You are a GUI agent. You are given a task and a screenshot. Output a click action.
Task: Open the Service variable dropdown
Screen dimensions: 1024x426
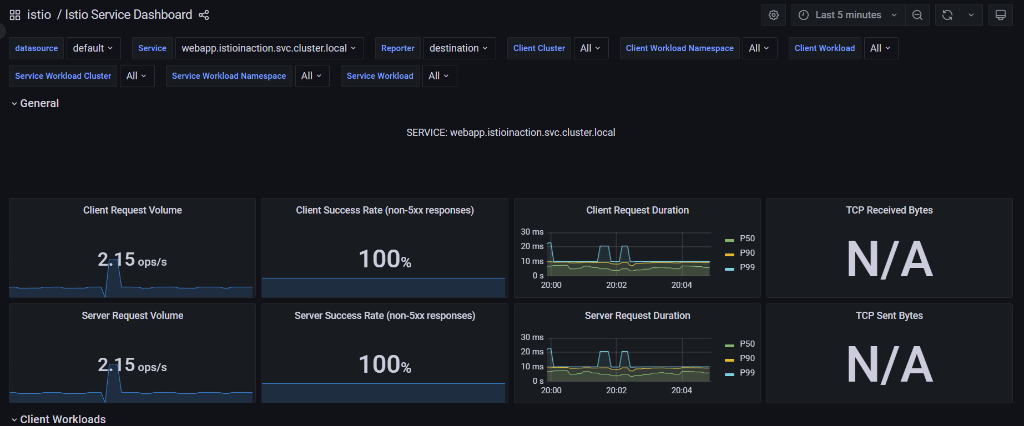pyautogui.click(x=269, y=48)
